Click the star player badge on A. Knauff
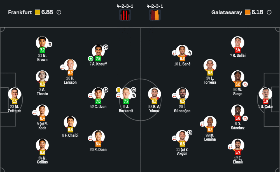This screenshot has height=172, width=280. (x=90, y=59)
